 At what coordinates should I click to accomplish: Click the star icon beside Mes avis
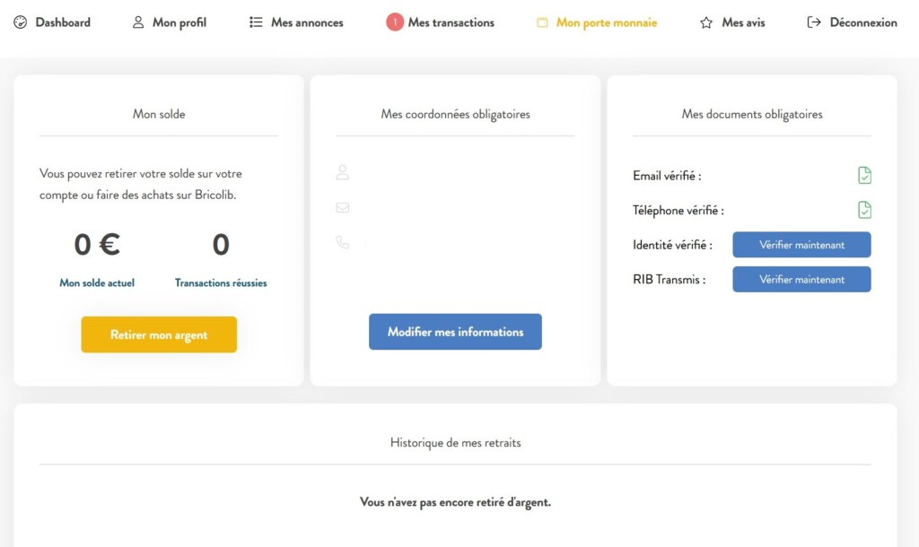(706, 22)
